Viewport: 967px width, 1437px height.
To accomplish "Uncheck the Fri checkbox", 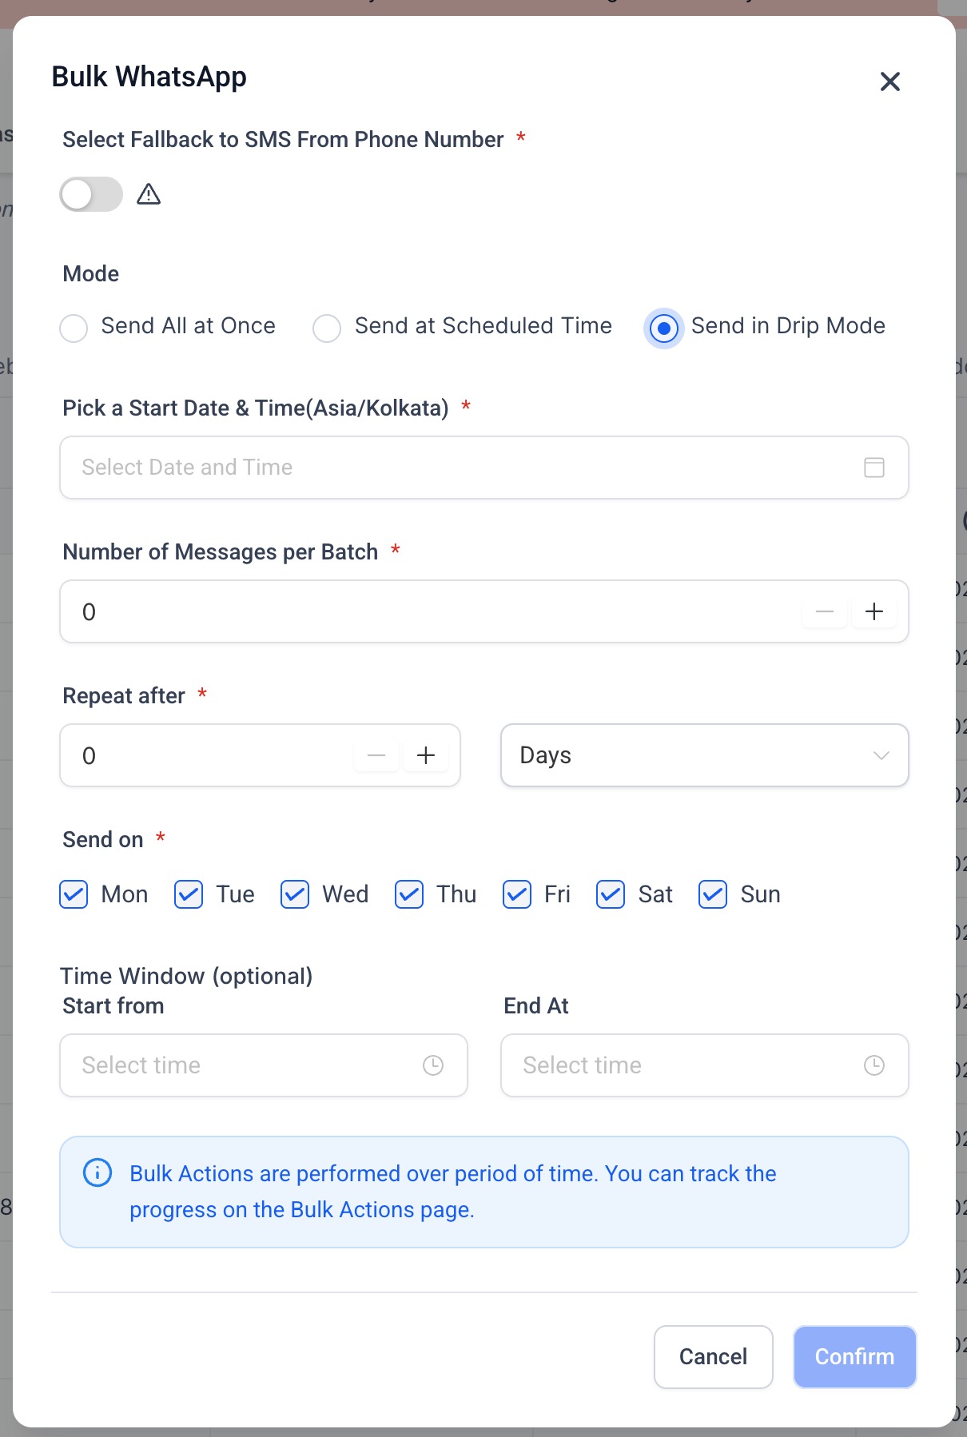I will [517, 894].
